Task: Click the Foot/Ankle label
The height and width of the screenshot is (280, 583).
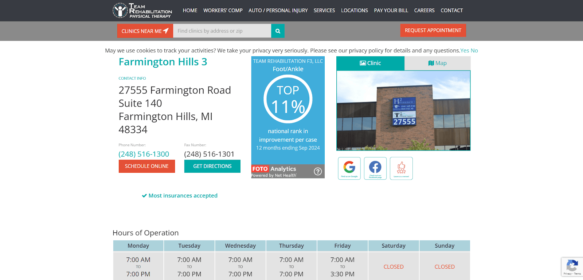Action: pyautogui.click(x=288, y=69)
